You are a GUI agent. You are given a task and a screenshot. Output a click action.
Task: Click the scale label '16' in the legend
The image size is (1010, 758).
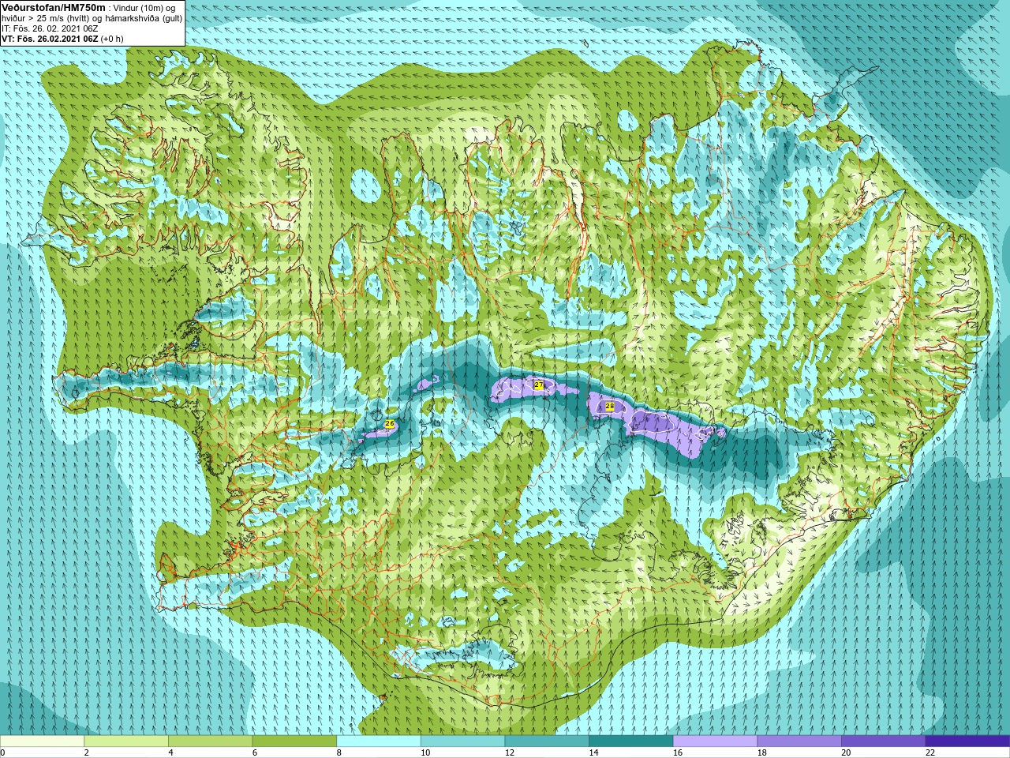pos(678,753)
